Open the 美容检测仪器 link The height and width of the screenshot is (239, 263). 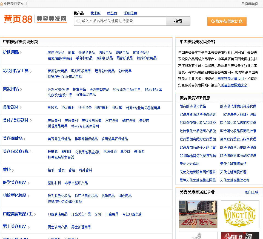[92, 120]
